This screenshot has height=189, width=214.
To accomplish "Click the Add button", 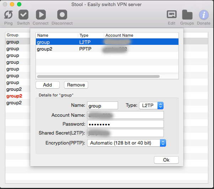I will tap(48, 85).
